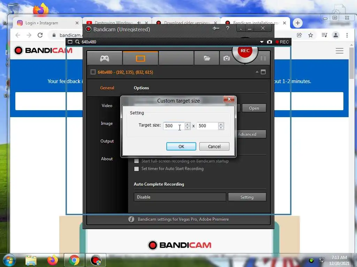Open Chrome media control icon
This screenshot has width=357, height=267.
[x=324, y=35]
